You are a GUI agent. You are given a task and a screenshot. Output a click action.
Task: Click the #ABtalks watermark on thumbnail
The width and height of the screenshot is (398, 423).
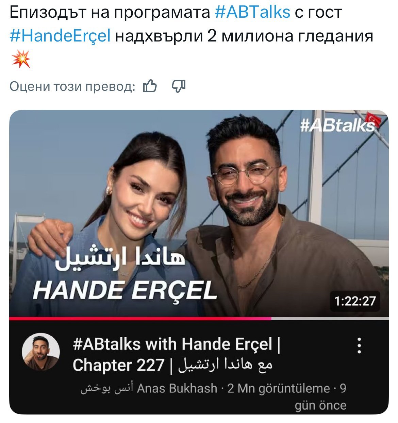[x=337, y=126]
